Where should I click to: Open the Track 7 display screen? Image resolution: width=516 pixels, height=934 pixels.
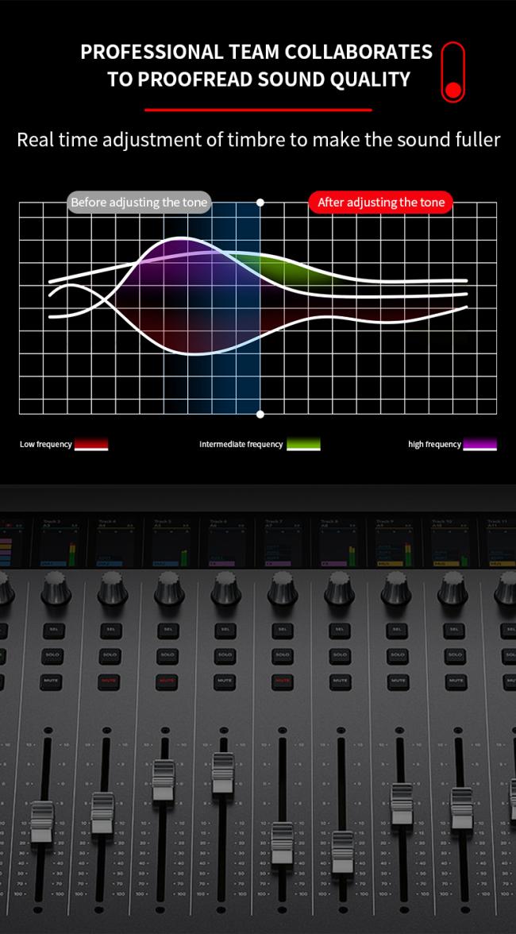283,542
